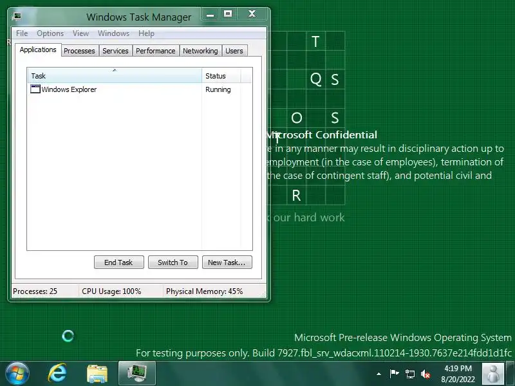
Task: Show hidden notification area icons
Action: (379, 374)
